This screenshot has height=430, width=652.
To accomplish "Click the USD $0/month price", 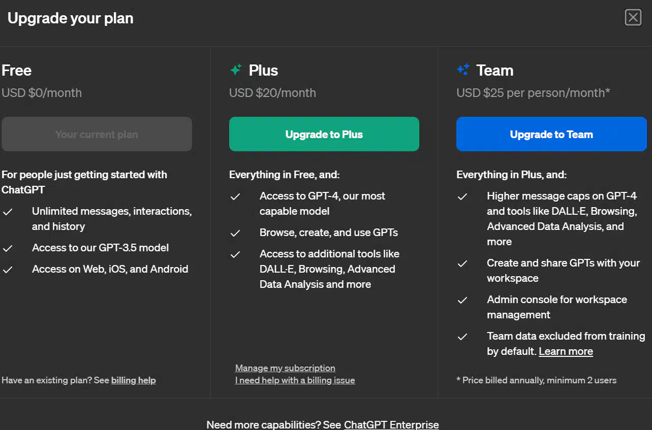I will tap(42, 93).
